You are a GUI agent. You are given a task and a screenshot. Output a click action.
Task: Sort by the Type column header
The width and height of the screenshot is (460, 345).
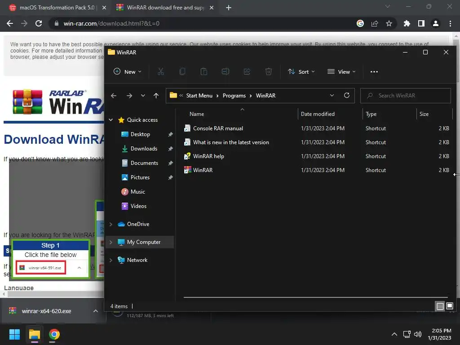point(371,114)
